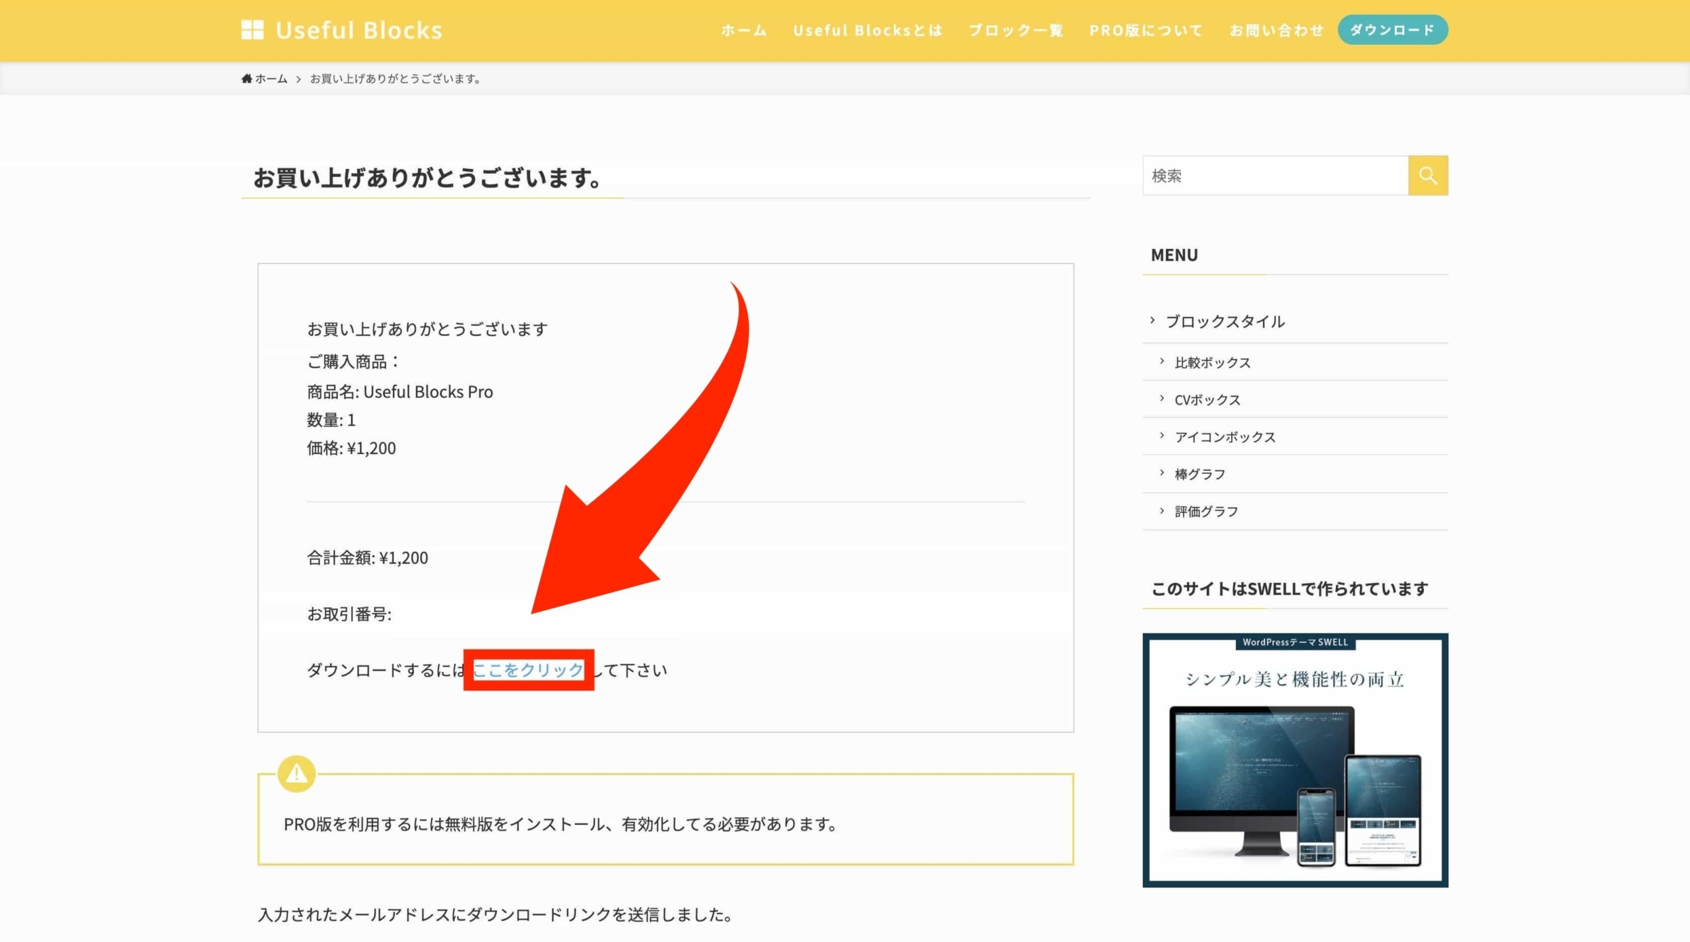Click breadcrumb text お買い上げありがとうございます。
This screenshot has width=1690, height=942.
(395, 79)
